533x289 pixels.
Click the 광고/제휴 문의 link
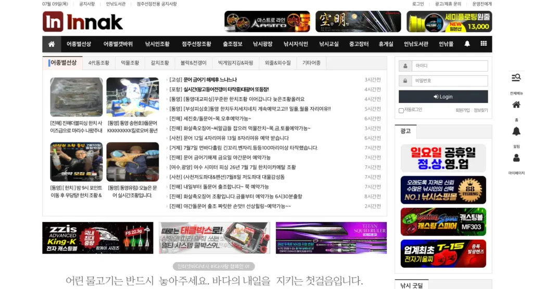click(x=448, y=4)
